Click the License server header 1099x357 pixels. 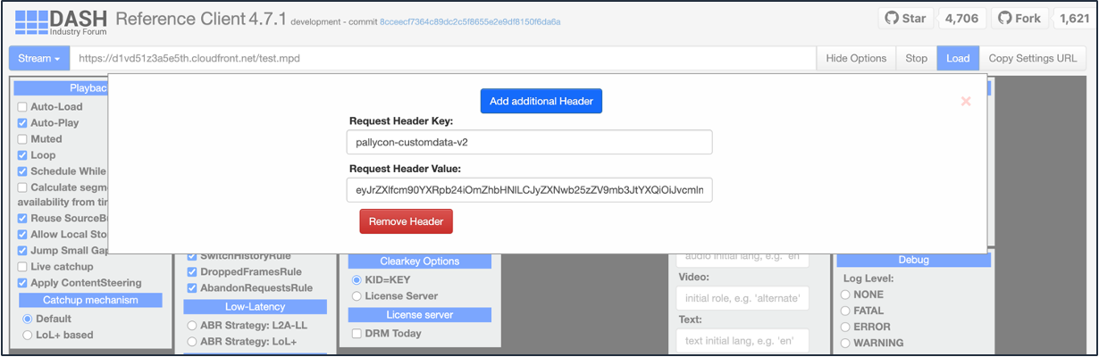[x=420, y=315]
